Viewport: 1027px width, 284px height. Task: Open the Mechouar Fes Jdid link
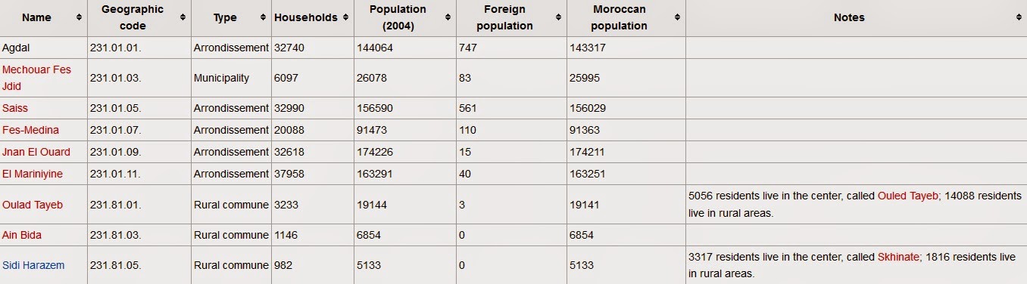point(36,78)
